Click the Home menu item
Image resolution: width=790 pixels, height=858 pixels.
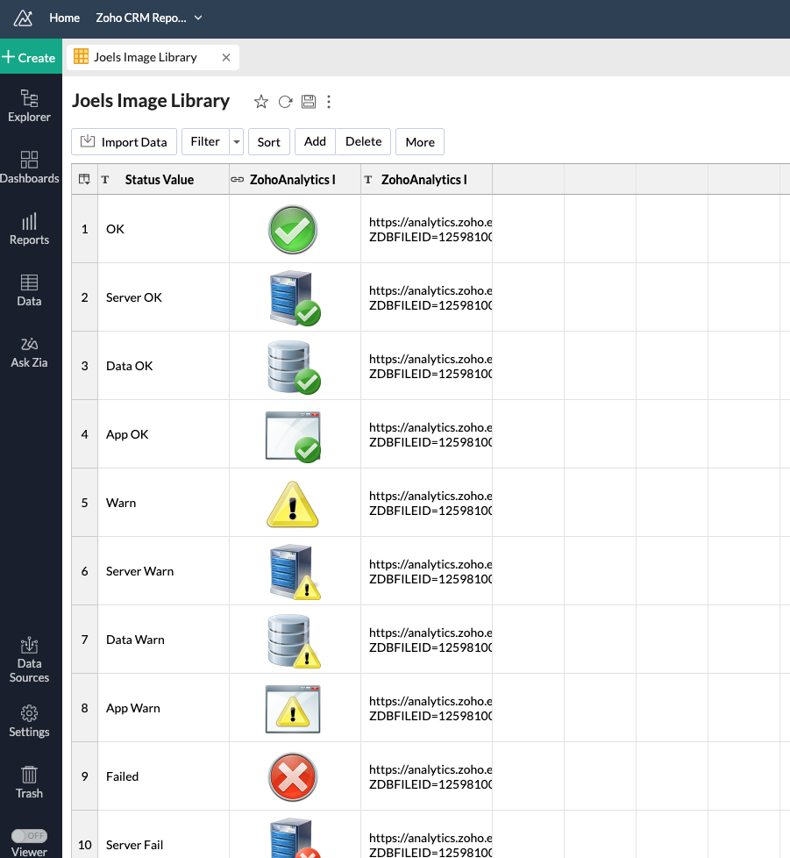[x=64, y=18]
